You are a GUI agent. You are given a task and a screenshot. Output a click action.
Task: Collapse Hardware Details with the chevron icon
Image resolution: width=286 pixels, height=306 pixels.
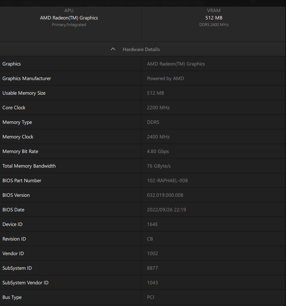pyautogui.click(x=113, y=49)
